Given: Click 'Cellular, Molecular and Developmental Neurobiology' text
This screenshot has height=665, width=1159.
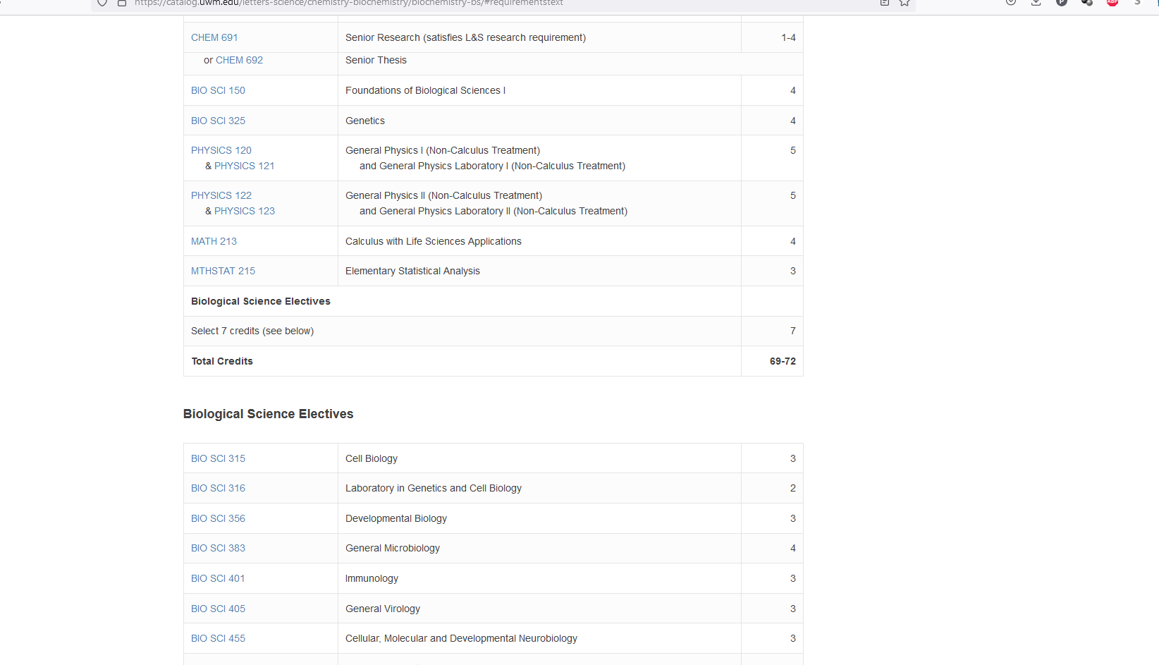Looking at the screenshot, I should pos(461,638).
